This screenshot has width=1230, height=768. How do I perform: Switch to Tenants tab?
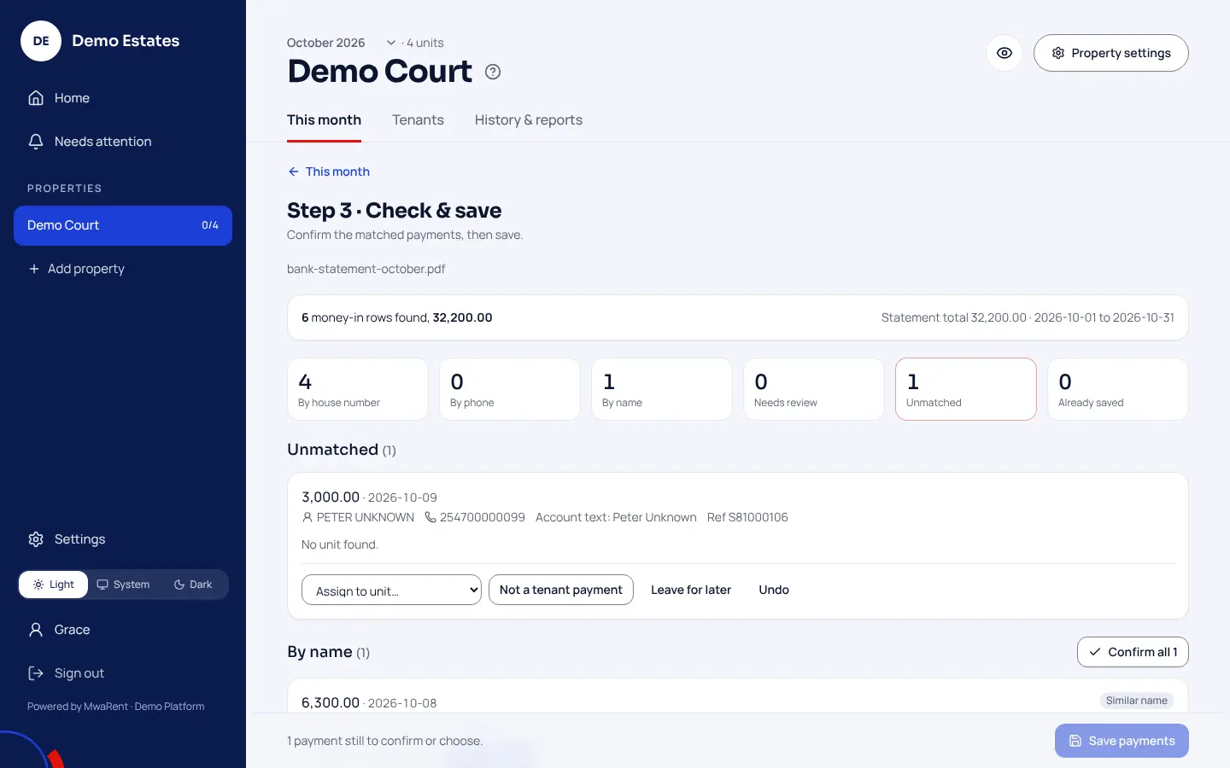418,120
